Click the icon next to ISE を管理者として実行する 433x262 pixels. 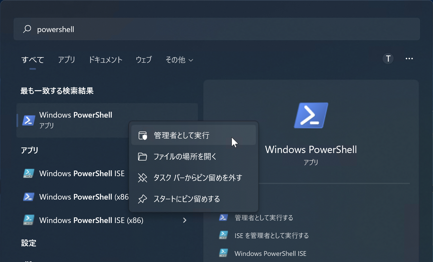[223, 235]
